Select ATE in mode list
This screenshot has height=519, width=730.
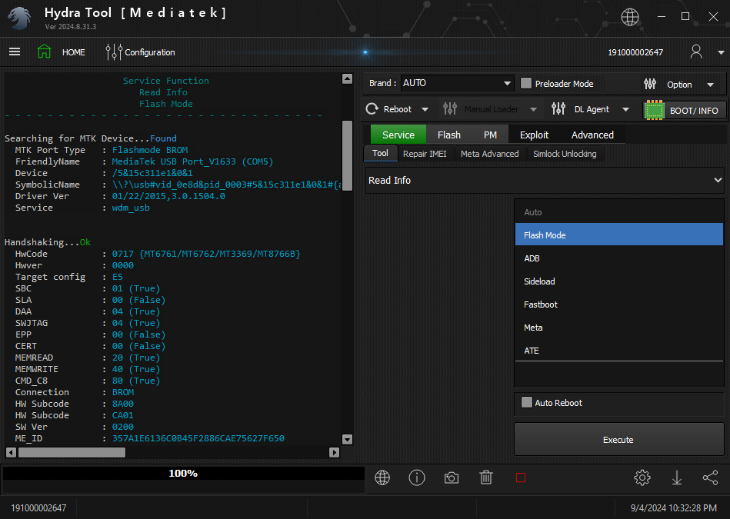tap(618, 351)
